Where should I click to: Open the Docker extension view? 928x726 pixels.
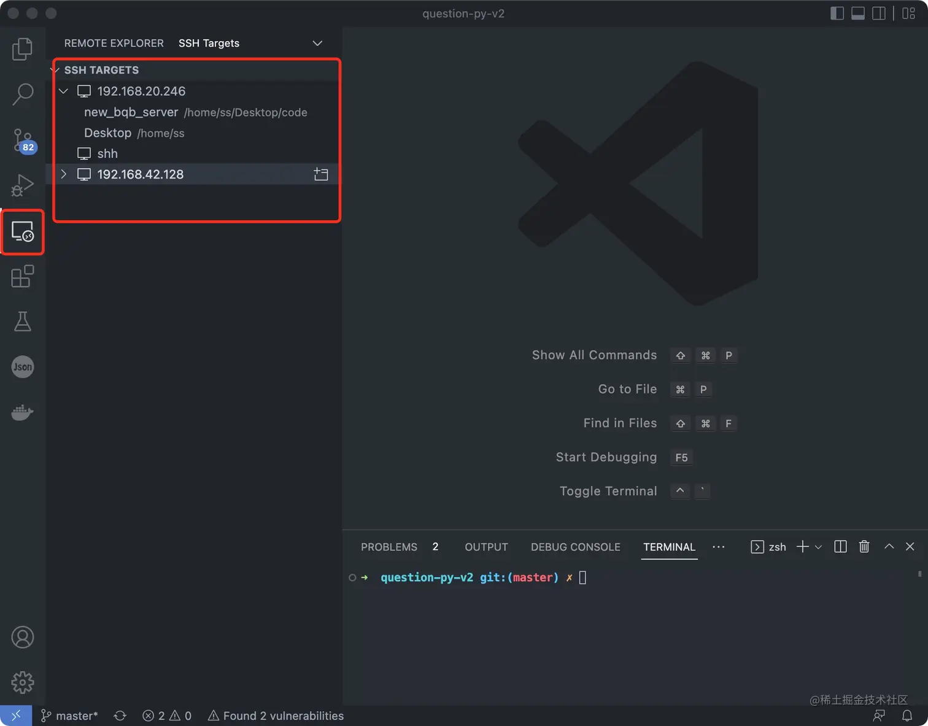[x=23, y=412]
